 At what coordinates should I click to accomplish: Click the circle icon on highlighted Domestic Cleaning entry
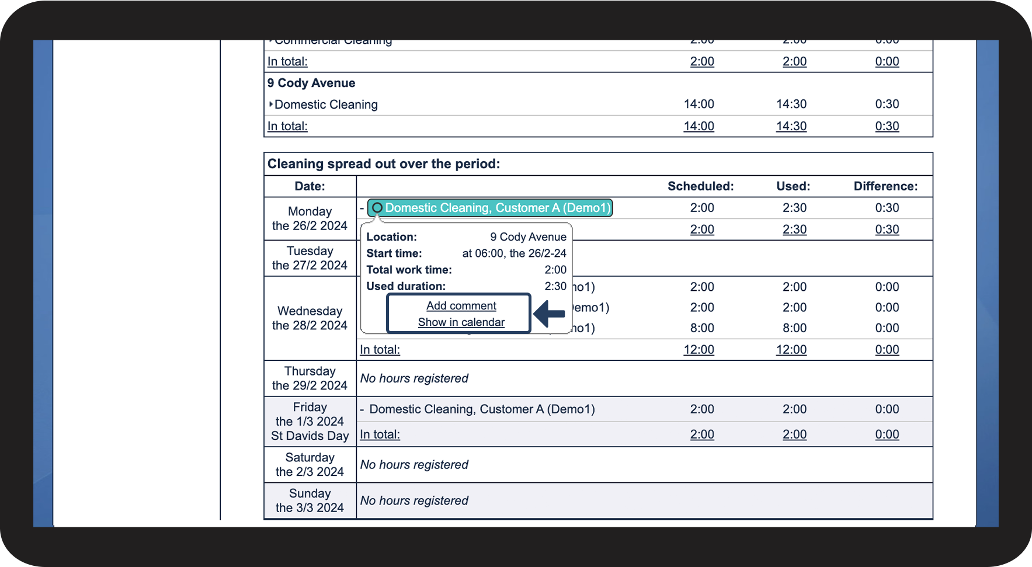click(x=377, y=208)
